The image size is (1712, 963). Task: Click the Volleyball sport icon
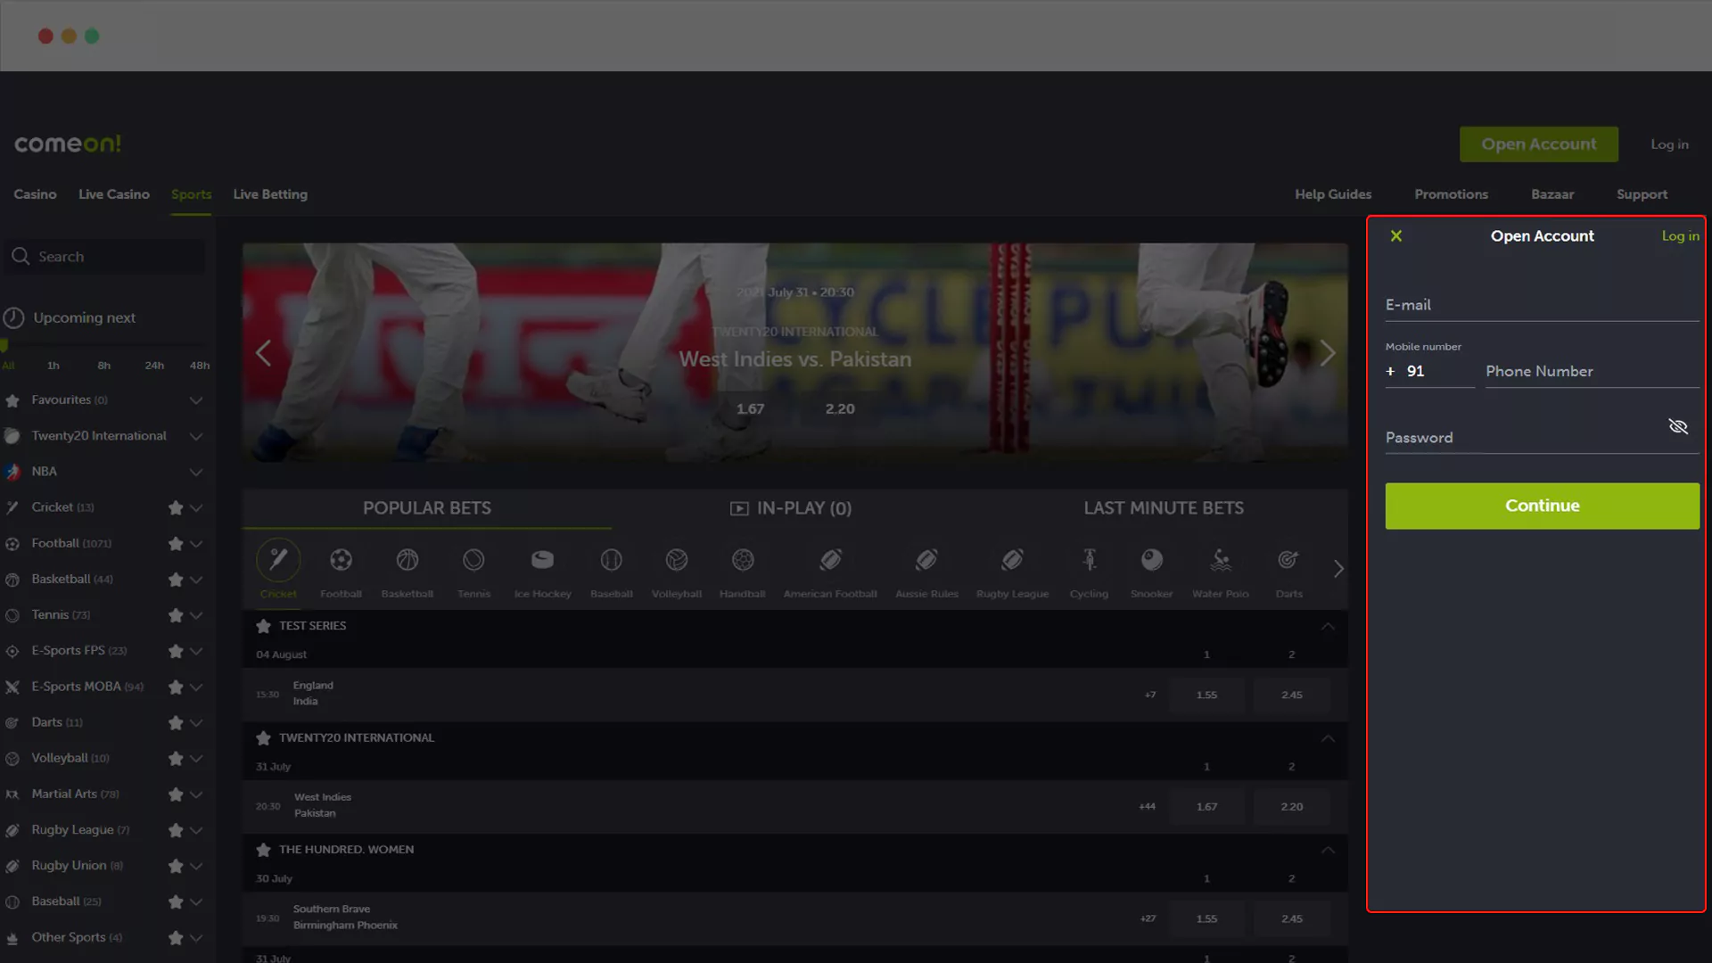676,560
